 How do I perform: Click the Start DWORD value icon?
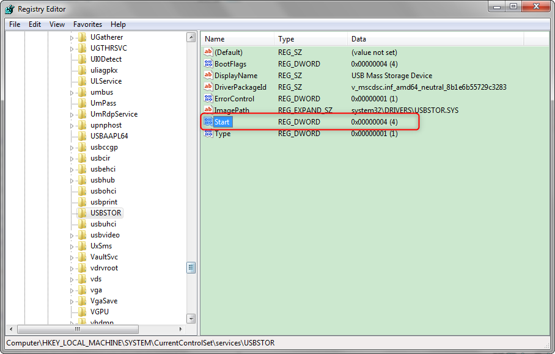tap(208, 122)
